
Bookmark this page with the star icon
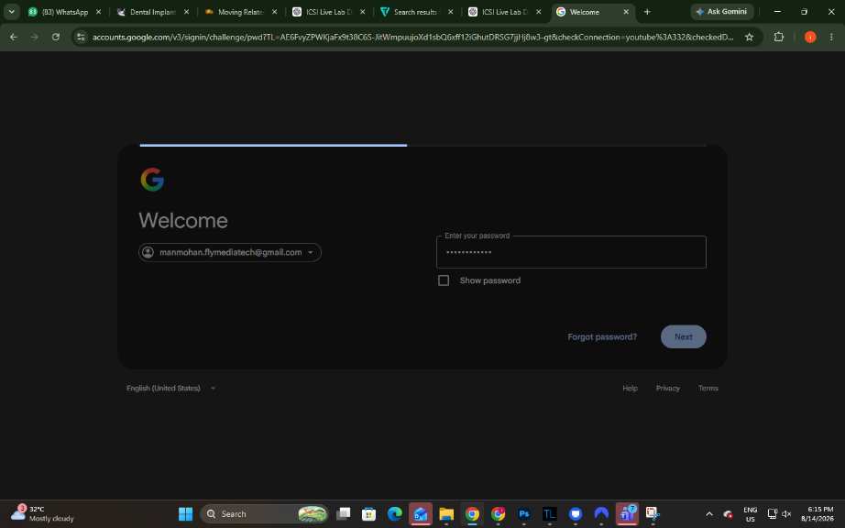[749, 37]
